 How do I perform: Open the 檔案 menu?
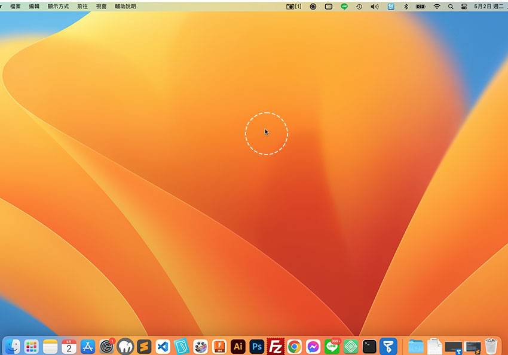click(x=15, y=6)
